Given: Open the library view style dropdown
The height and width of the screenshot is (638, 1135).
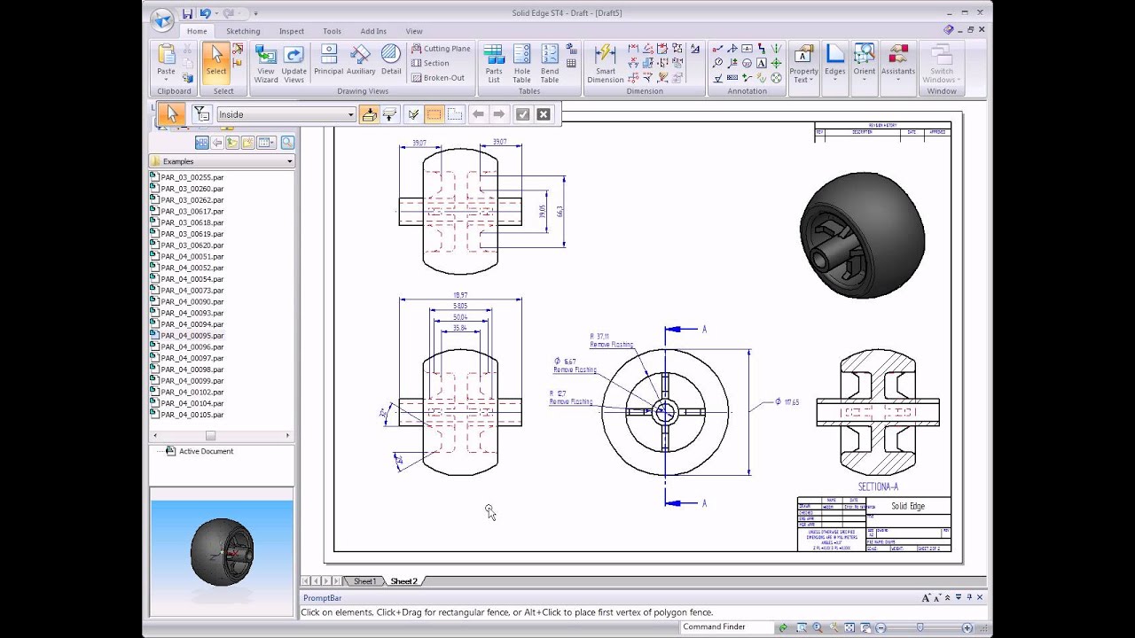Looking at the screenshot, I should pos(266,143).
